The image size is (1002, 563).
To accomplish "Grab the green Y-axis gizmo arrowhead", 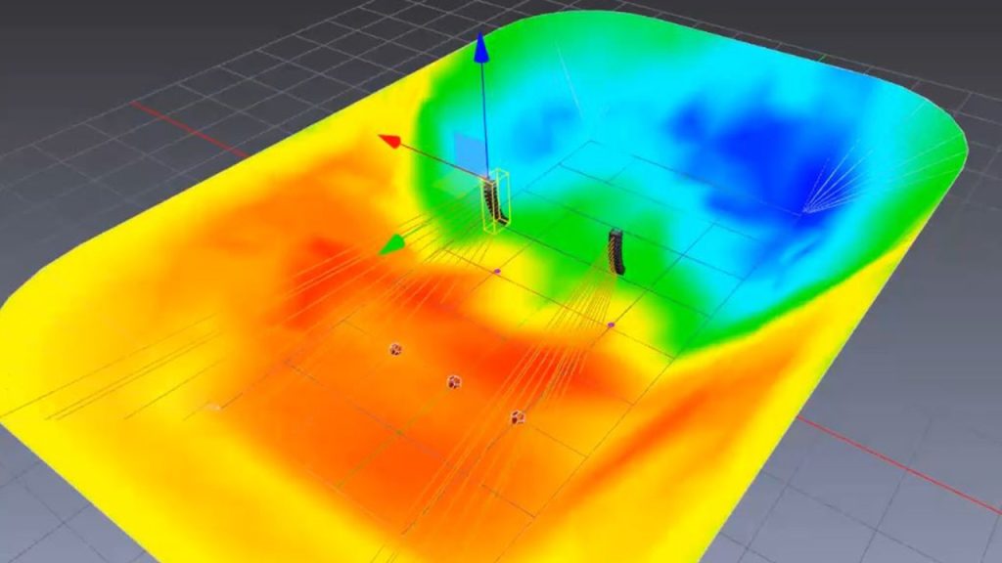I will (x=392, y=244).
